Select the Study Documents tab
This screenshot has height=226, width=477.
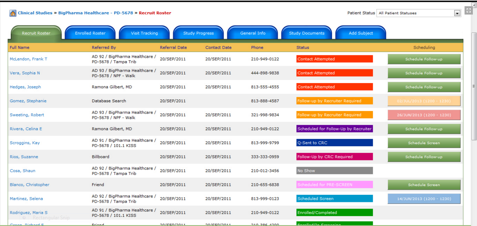click(x=307, y=33)
